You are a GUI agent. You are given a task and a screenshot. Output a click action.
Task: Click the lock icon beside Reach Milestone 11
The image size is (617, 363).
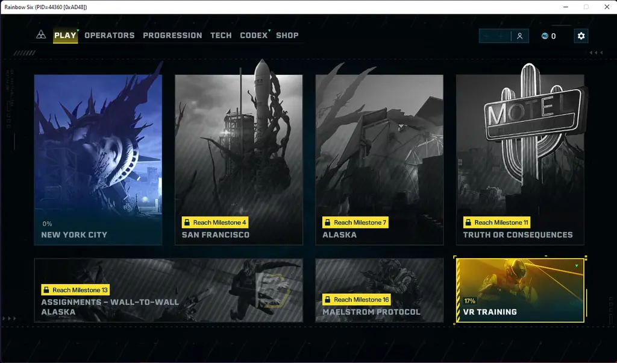coord(468,223)
